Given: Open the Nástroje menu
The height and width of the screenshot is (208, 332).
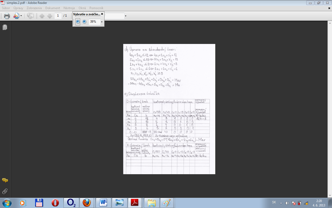Looking at the screenshot, I should click(x=69, y=8).
